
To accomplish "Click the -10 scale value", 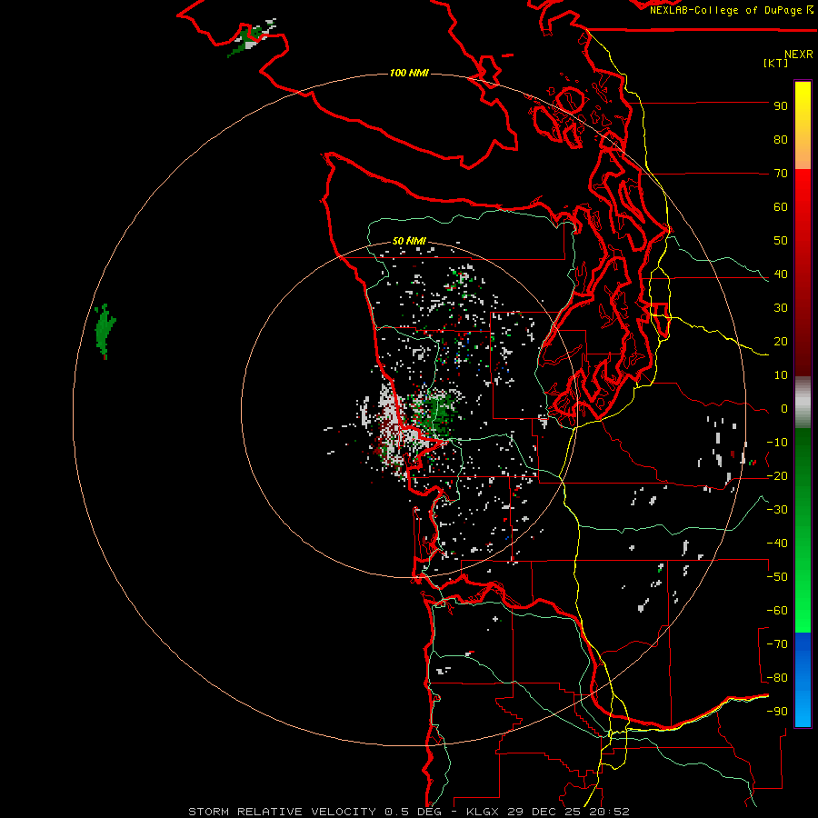I will [x=777, y=443].
